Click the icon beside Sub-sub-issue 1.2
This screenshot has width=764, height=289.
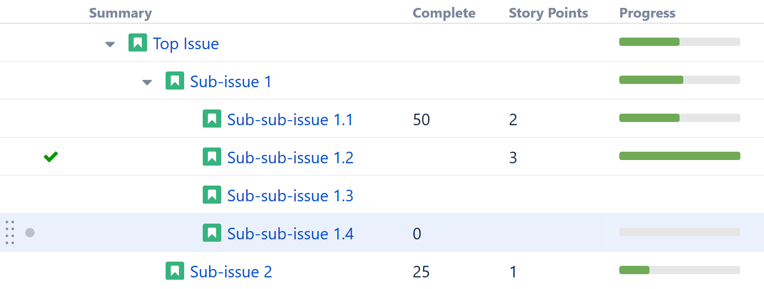coord(212,157)
